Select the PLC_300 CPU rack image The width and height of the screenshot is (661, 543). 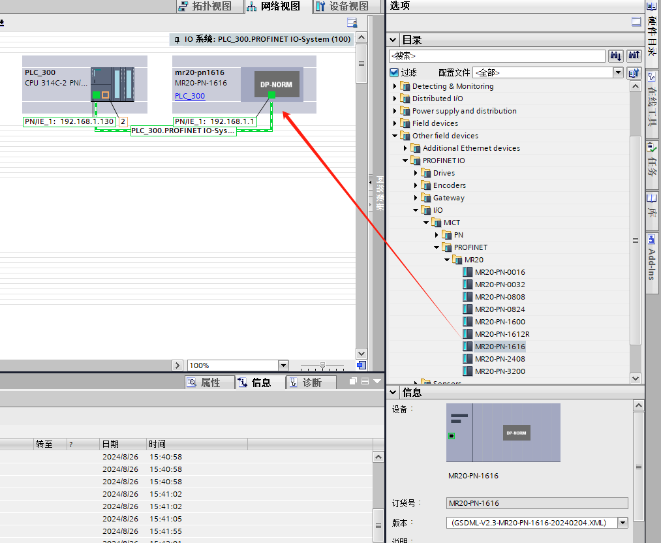[x=112, y=84]
